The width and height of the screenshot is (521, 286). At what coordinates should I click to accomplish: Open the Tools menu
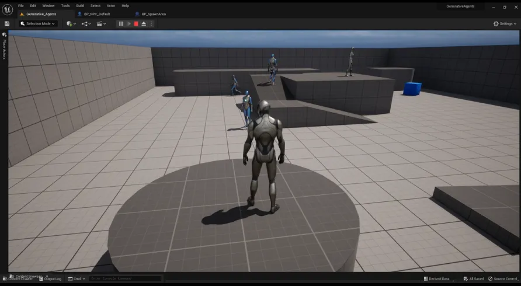pos(65,5)
